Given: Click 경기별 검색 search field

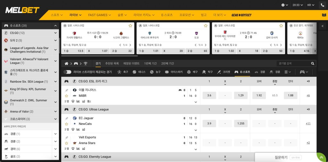Looking at the screenshot, I should (x=294, y=63).
